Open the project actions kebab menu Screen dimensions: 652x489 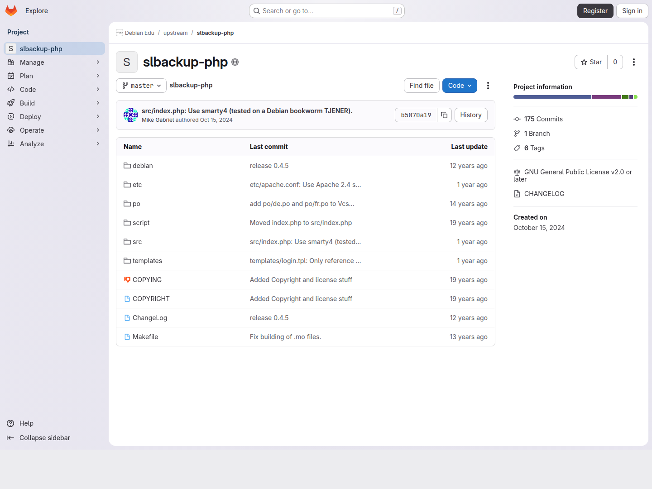tap(634, 62)
